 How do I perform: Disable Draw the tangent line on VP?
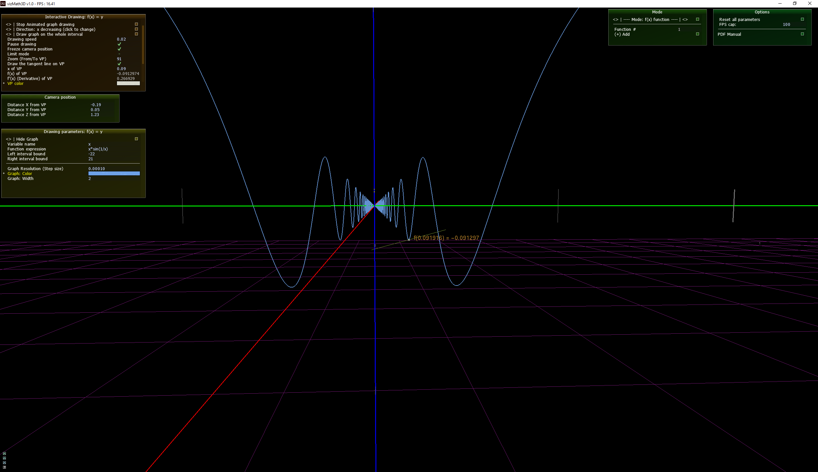pyautogui.click(x=119, y=64)
